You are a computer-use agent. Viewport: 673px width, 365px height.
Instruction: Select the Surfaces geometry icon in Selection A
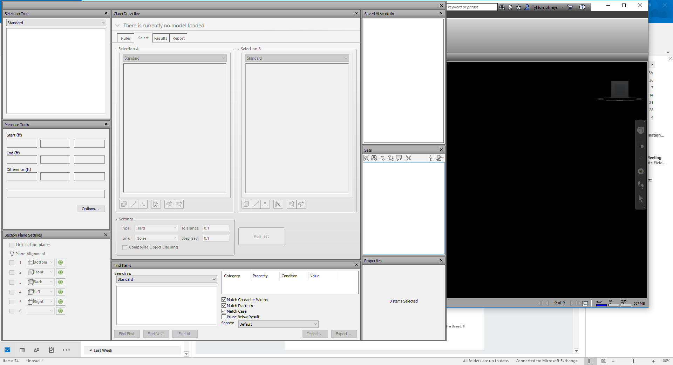(x=124, y=204)
